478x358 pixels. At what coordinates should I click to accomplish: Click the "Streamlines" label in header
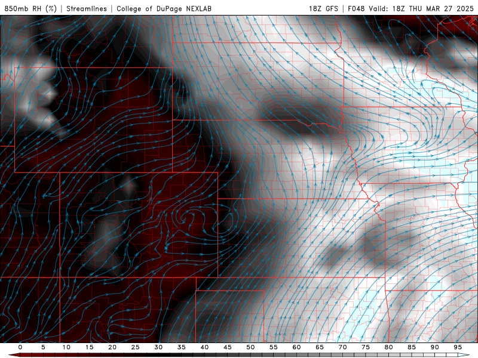pos(87,8)
